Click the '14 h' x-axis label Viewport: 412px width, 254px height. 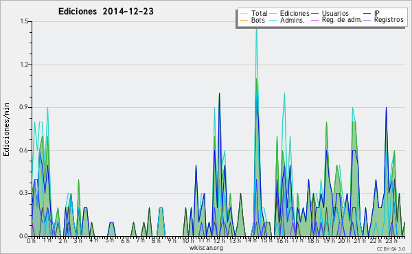tap(251, 240)
